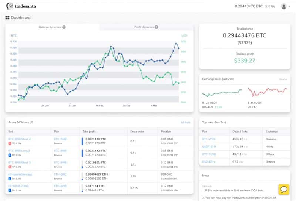The width and height of the screenshot is (296, 201).
Task: Open help icon next to Profit dynamics
Action: 156,27
